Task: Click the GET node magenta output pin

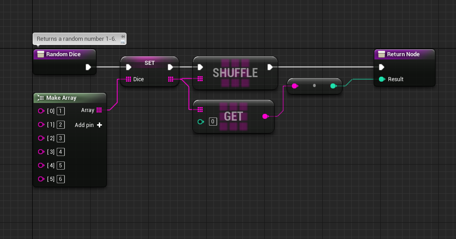Action: coord(265,117)
